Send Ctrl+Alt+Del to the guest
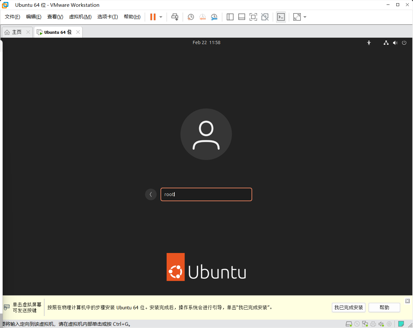Image resolution: width=413 pixels, height=328 pixels. tap(175, 17)
